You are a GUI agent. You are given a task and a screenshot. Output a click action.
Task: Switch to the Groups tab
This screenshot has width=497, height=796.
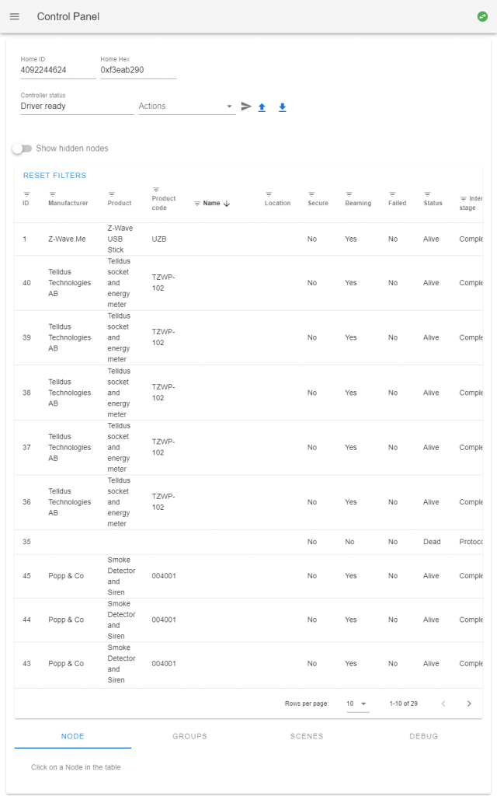click(x=189, y=736)
